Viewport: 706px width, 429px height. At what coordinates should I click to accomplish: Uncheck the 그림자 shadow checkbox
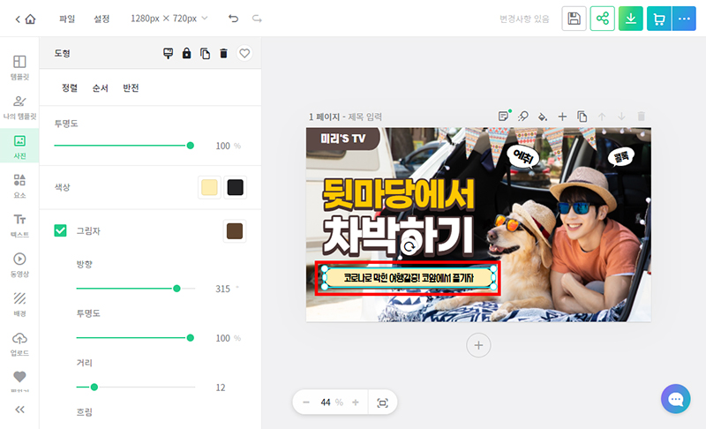[60, 230]
